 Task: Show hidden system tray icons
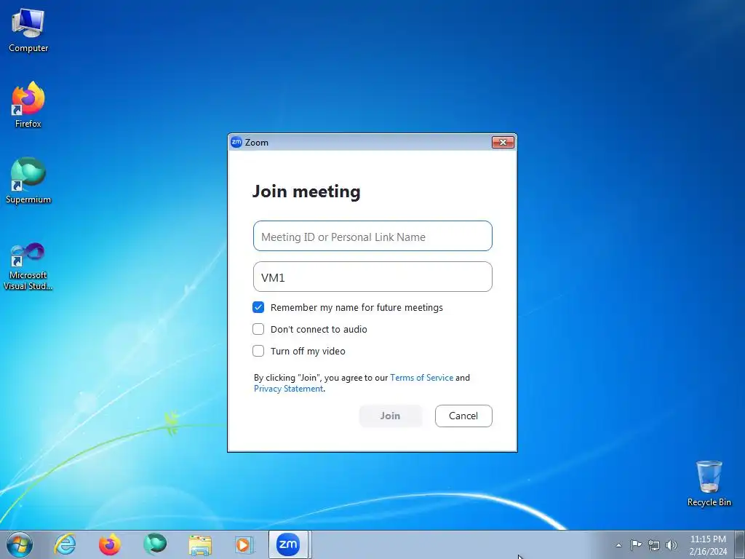(x=618, y=545)
